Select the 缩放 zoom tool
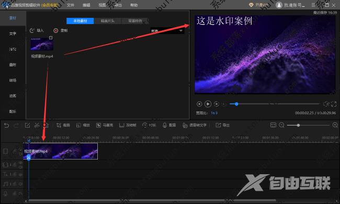340x204 pixels. click(83, 125)
